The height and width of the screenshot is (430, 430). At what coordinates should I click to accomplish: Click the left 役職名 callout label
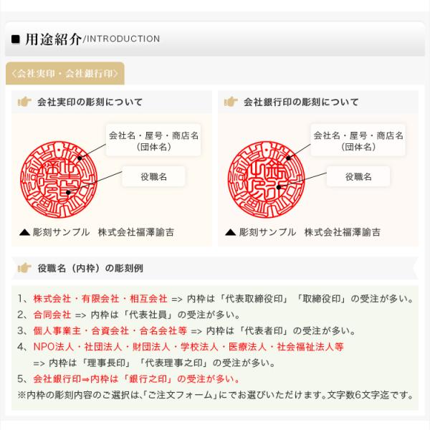(153, 176)
